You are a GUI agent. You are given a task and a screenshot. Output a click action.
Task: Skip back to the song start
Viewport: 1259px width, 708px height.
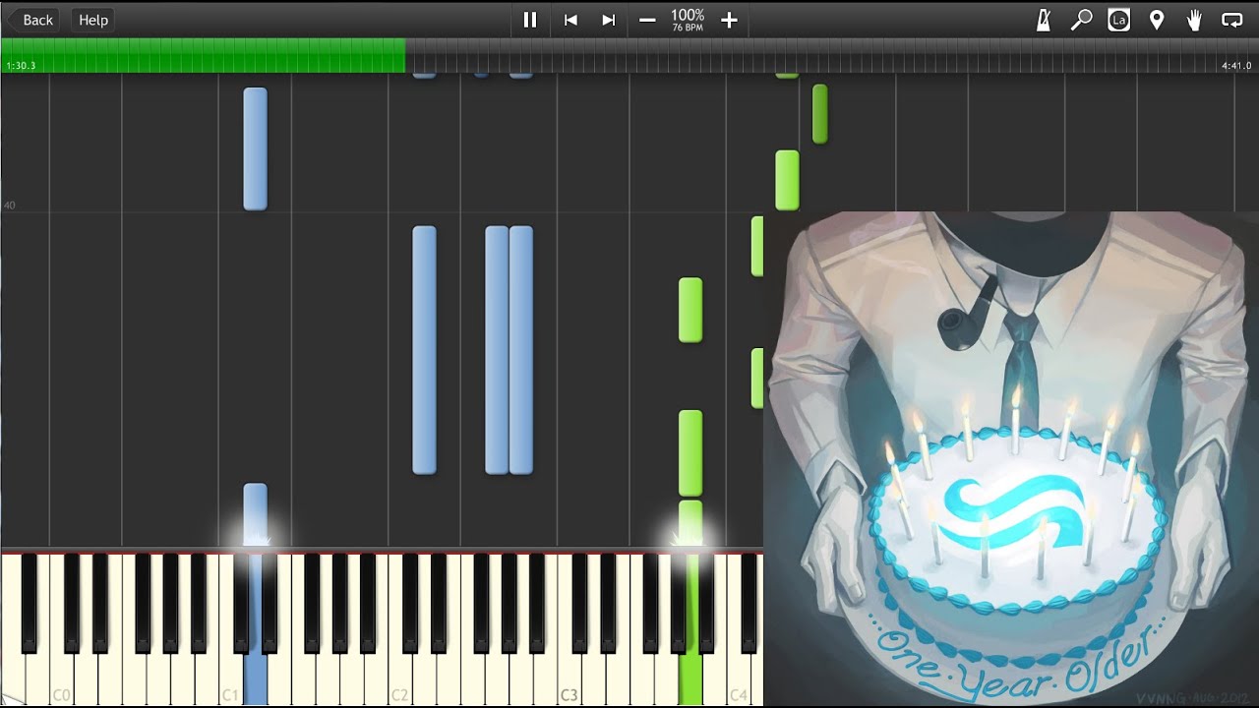pyautogui.click(x=570, y=20)
